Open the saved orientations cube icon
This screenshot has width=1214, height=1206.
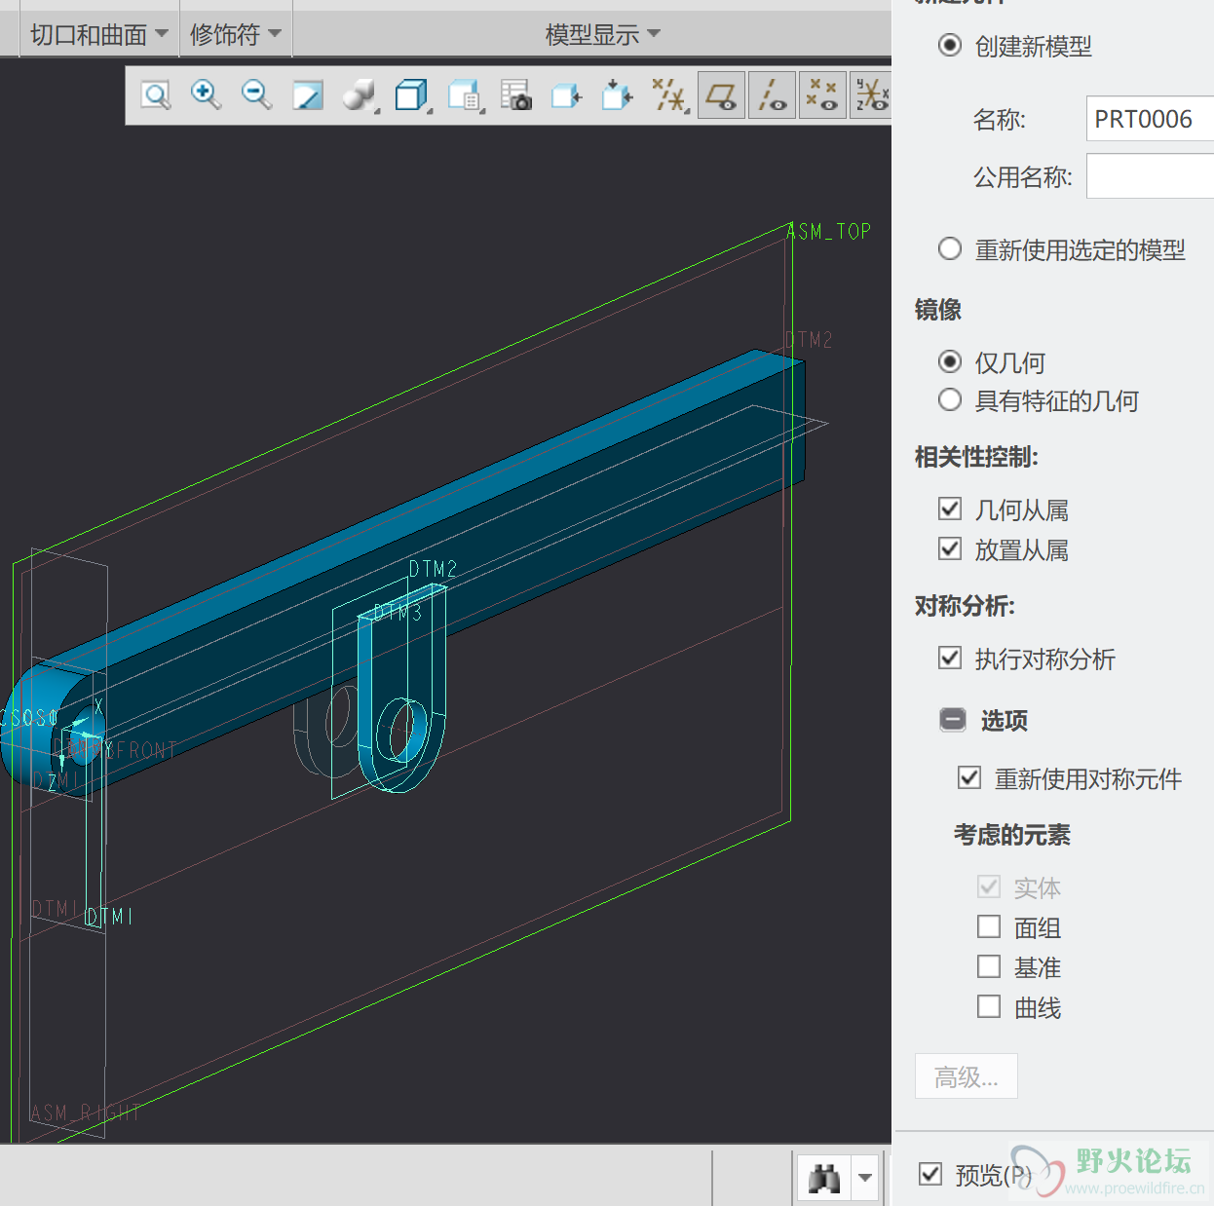pyautogui.click(x=412, y=95)
